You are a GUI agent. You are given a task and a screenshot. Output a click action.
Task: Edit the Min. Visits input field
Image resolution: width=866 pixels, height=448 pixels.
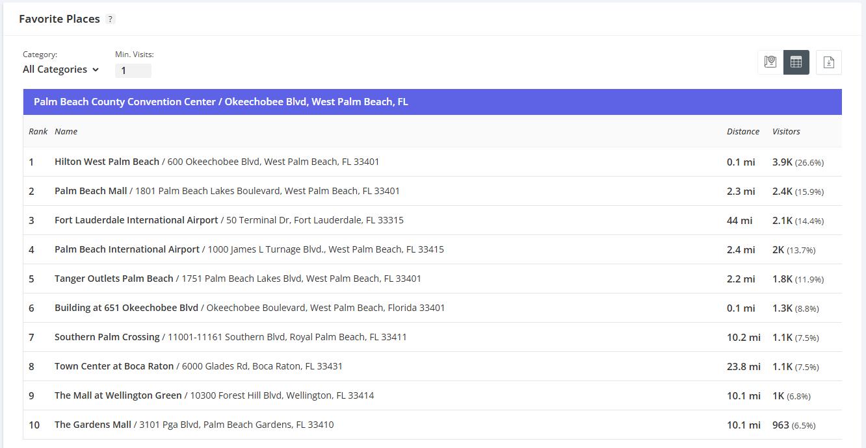[x=133, y=71]
